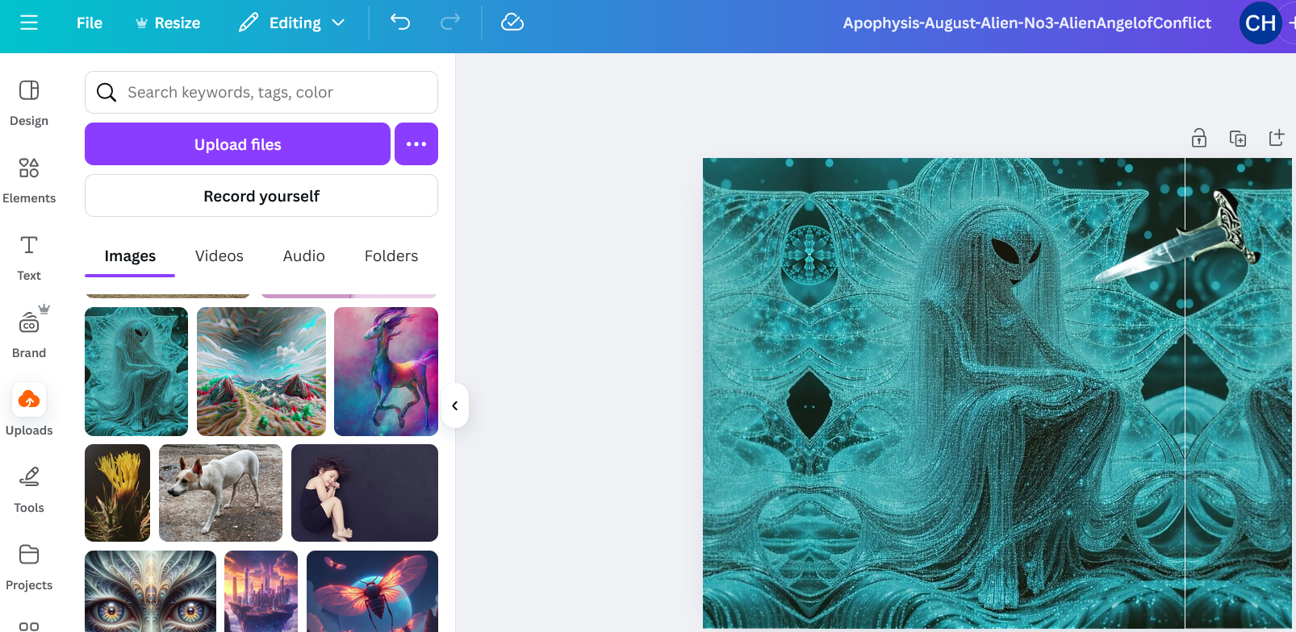Viewport: 1296px width, 632px height.
Task: Select the teal alien upload thumbnail
Action: pos(136,372)
